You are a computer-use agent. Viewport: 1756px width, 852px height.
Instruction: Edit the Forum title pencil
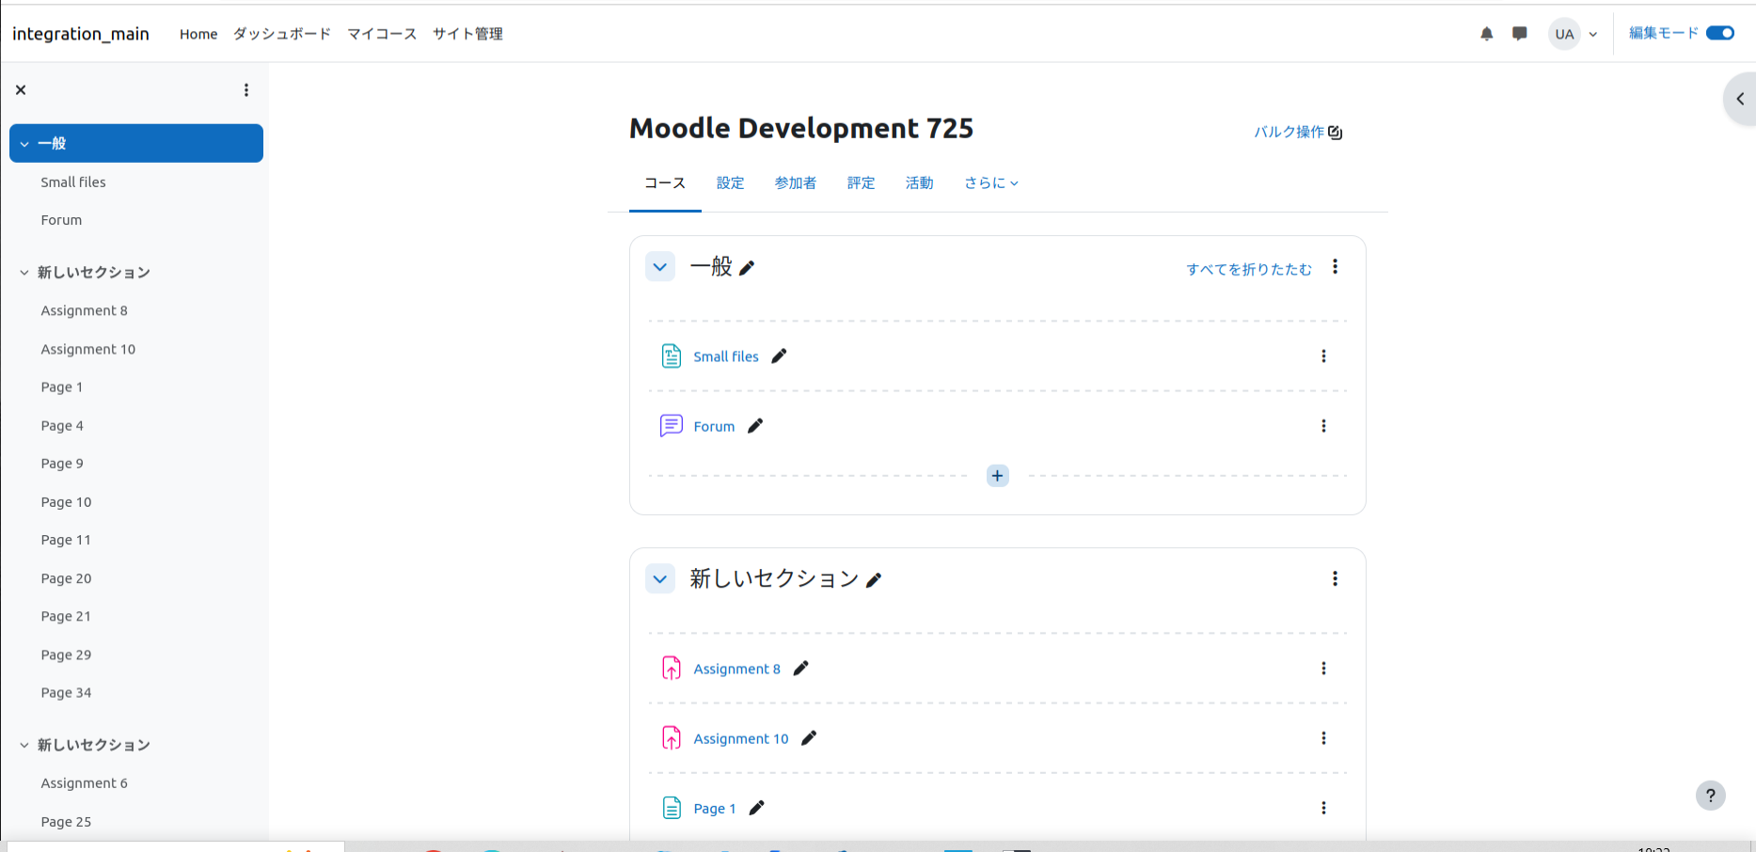[755, 426]
